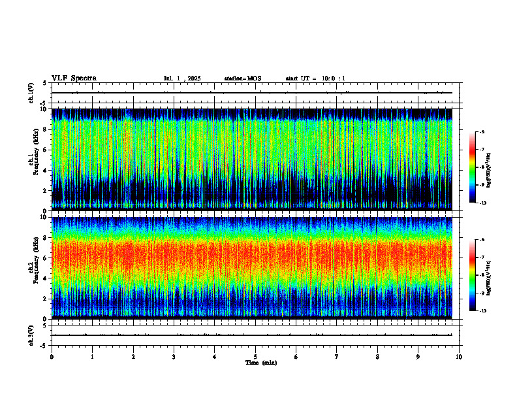Click the log(PSD) label beside ch.2 colorbar

(x=489, y=278)
